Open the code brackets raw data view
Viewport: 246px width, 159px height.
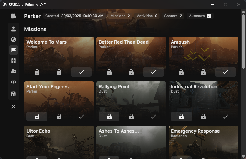click(14, 82)
